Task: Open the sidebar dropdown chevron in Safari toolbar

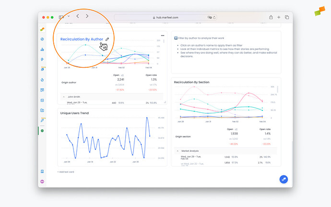Action: pyautogui.click(x=68, y=17)
